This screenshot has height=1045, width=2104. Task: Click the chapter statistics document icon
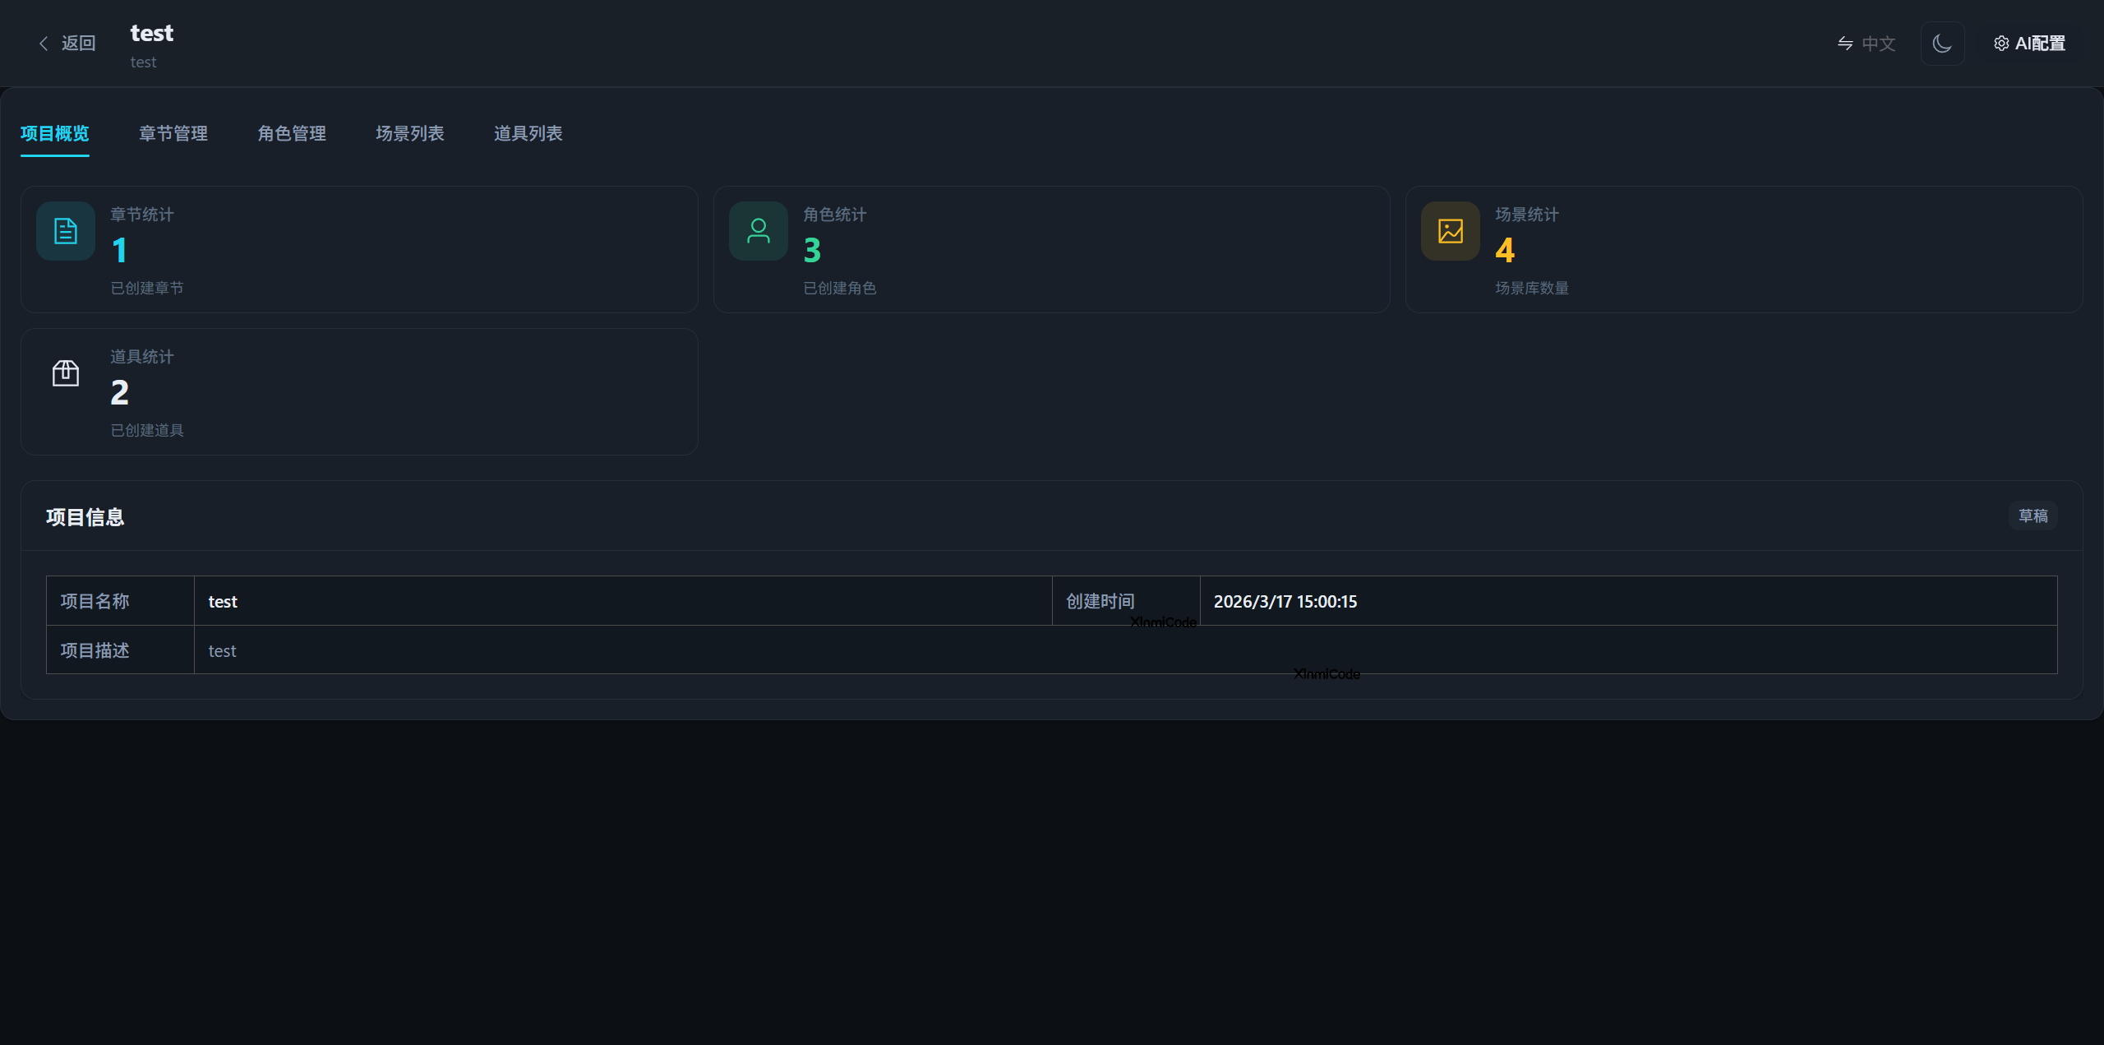(66, 231)
